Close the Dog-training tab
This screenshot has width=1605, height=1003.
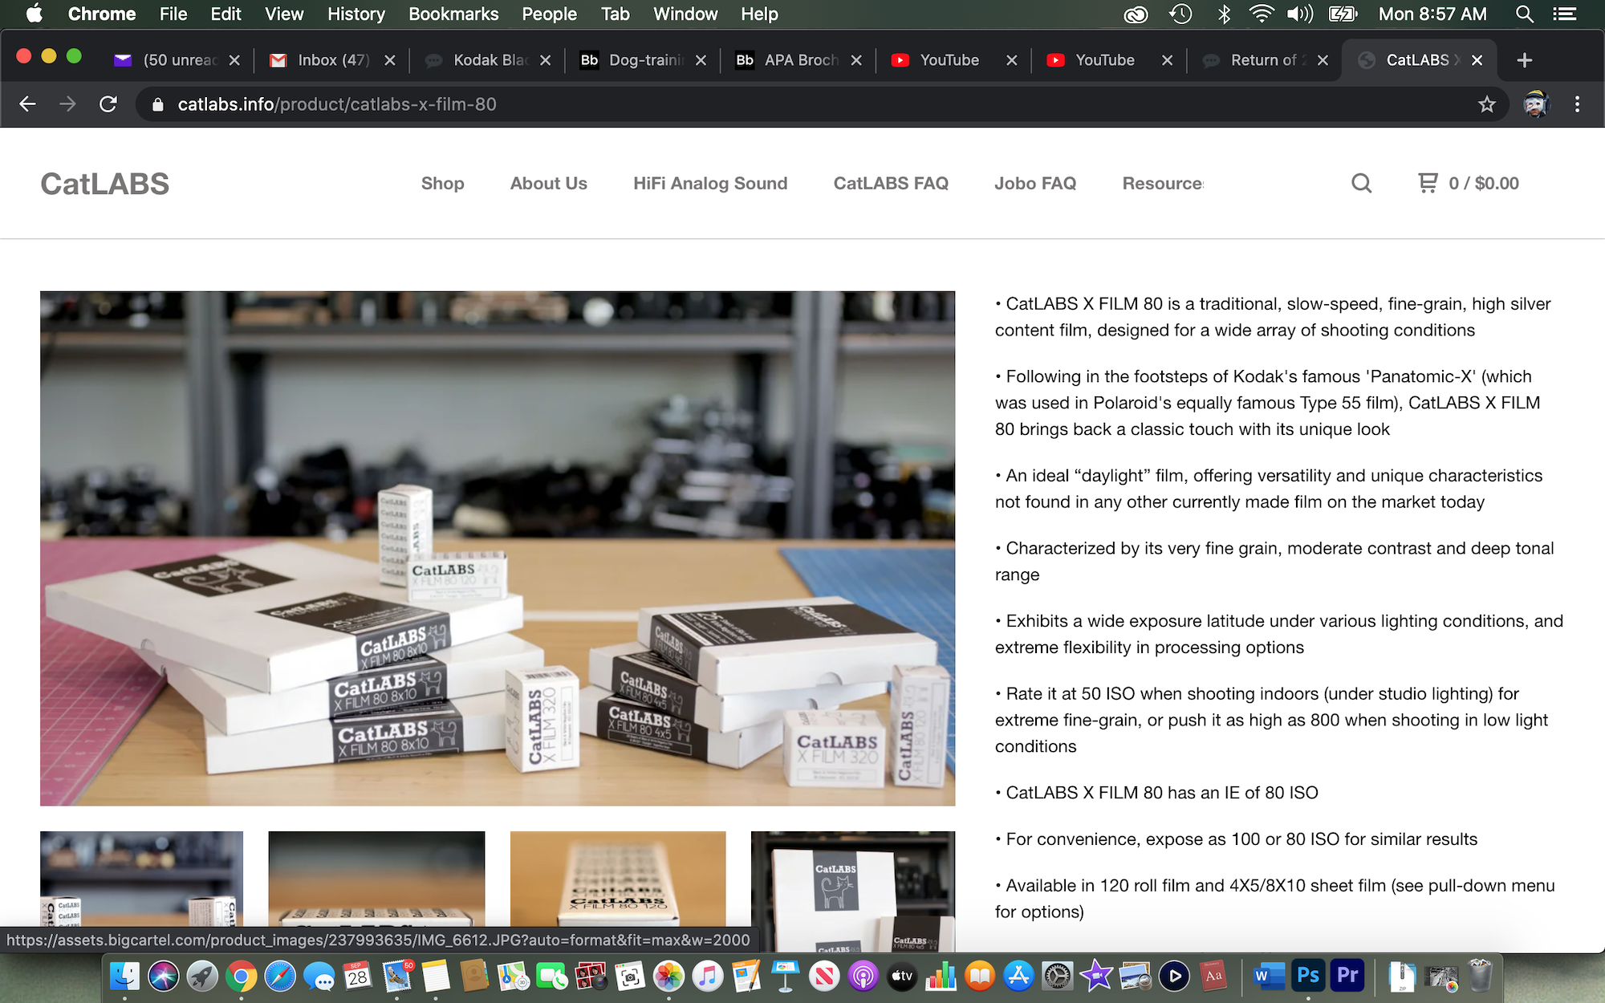pyautogui.click(x=701, y=60)
